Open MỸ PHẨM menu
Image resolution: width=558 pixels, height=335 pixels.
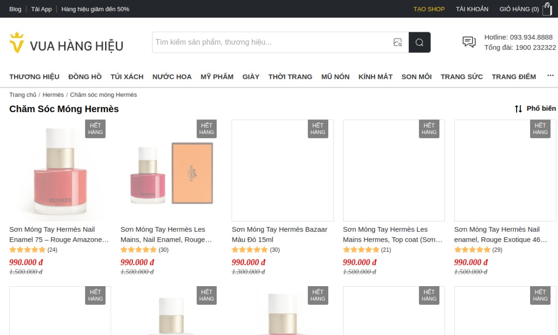coord(217,76)
